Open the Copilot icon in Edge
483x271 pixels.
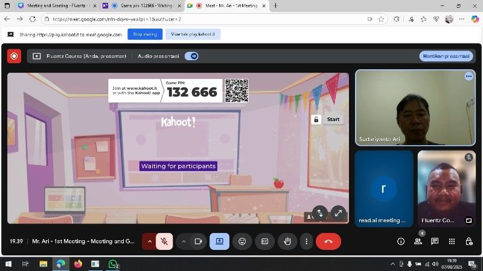pyautogui.click(x=475, y=19)
